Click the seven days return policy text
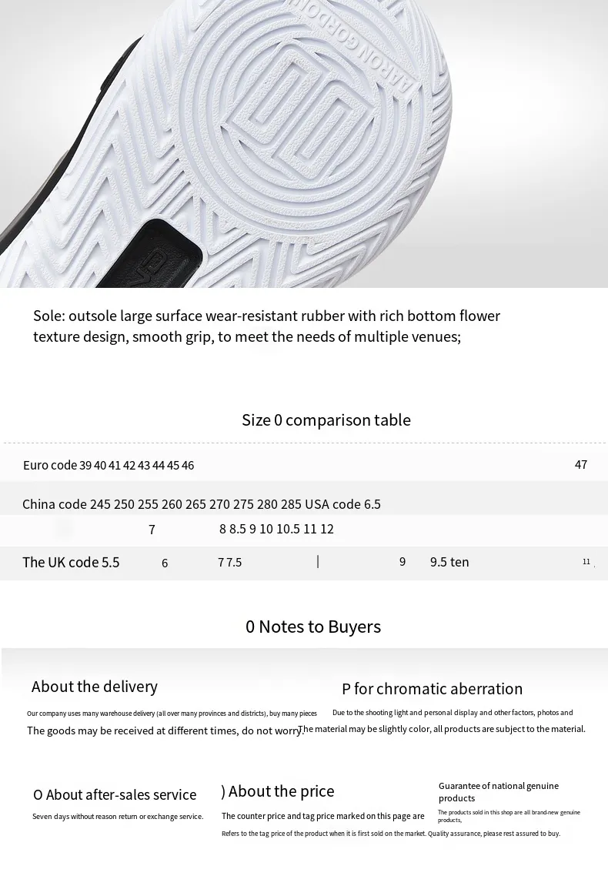The height and width of the screenshot is (896, 608). 118,817
